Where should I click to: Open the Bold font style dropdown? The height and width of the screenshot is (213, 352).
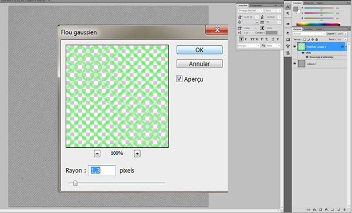[x=273, y=11]
